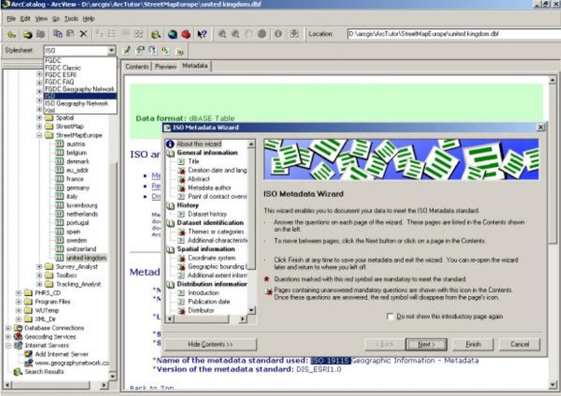Choose FGDC ESRI from the stylesheet list
Image resolution: width=561 pixels, height=396 pixels.
[80, 75]
